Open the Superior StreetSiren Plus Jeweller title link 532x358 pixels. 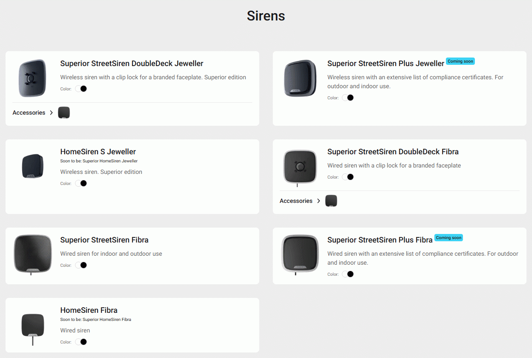(386, 64)
